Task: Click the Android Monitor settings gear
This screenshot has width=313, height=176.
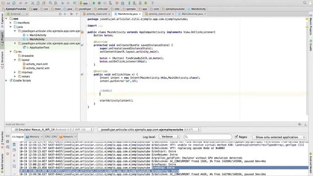Action: tap(300, 124)
